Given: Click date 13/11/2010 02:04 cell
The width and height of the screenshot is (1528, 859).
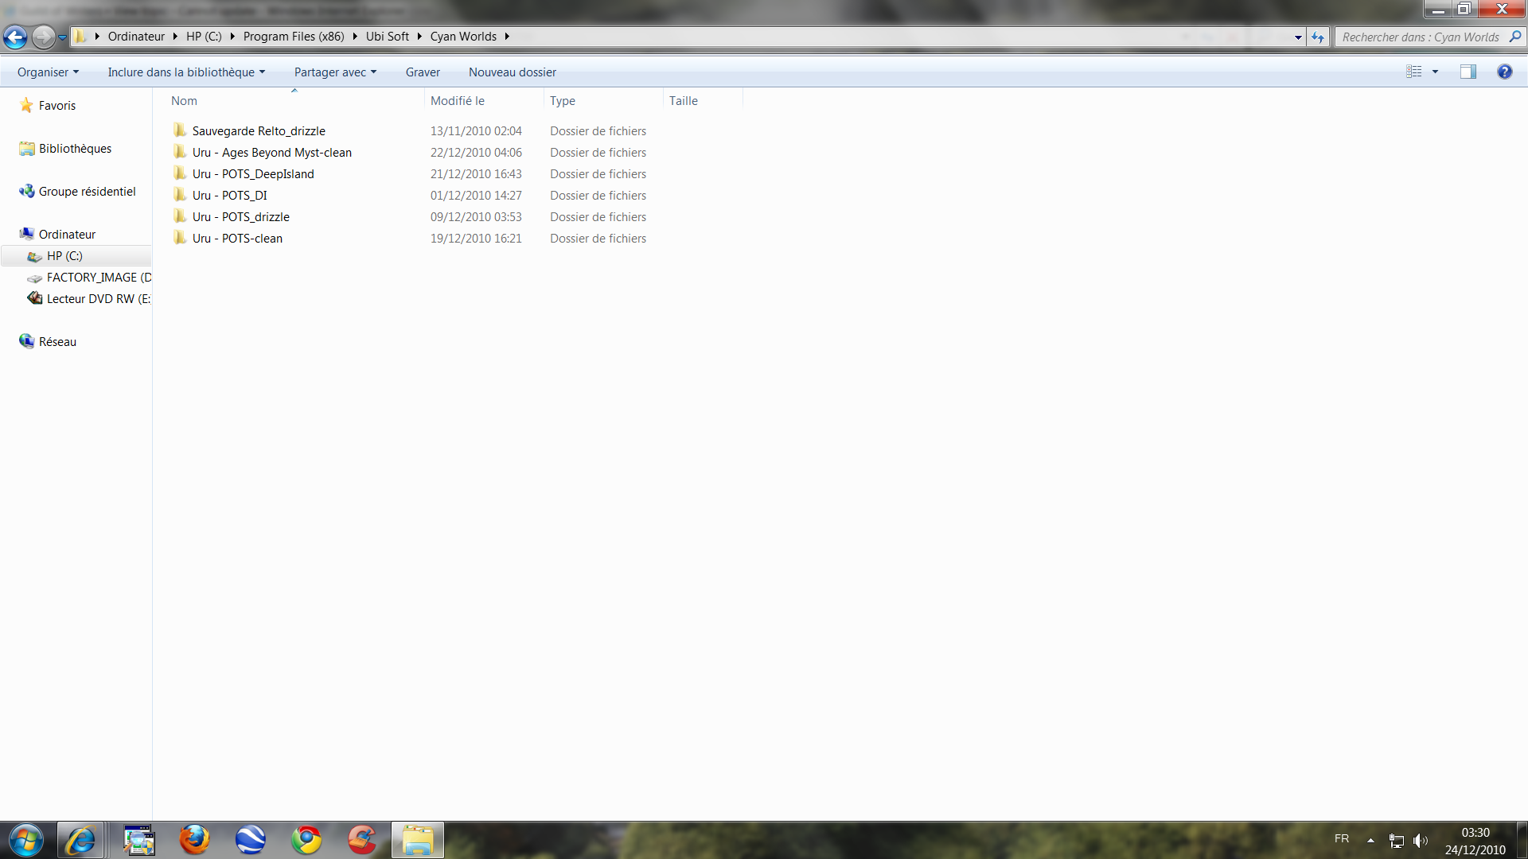Looking at the screenshot, I should (476, 130).
